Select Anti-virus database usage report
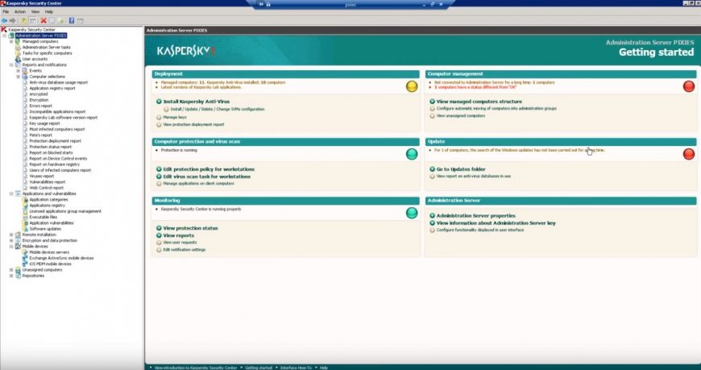 [59, 82]
